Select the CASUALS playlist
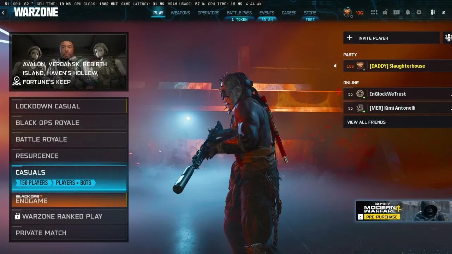Image resolution: width=452 pixels, height=254 pixels. (69, 178)
